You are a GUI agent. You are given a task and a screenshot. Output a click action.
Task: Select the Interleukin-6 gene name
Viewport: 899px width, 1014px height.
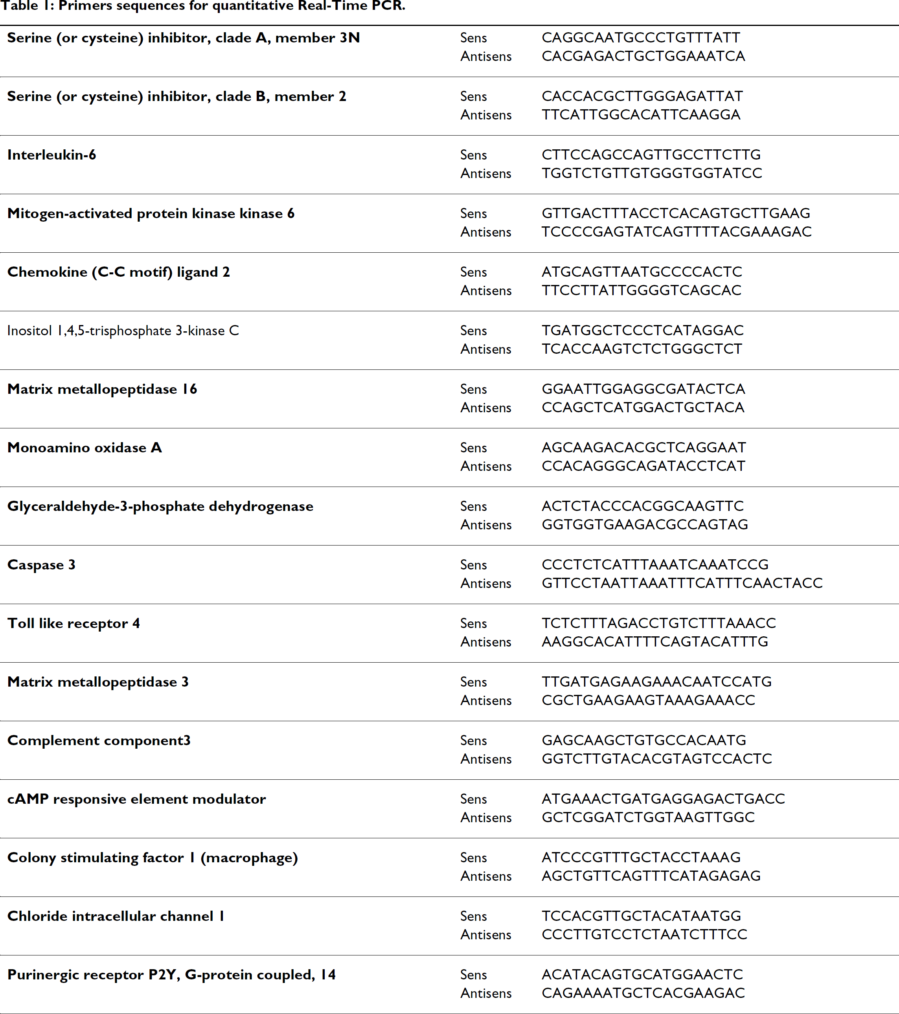(x=51, y=155)
